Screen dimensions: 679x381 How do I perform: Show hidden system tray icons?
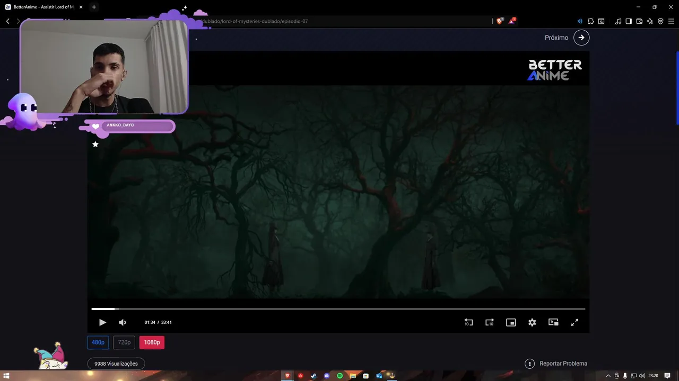608,376
